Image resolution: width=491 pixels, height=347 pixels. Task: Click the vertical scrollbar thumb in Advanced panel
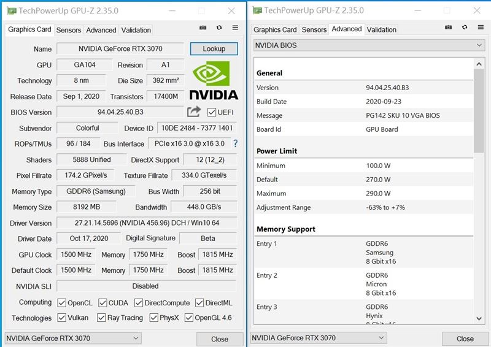tap(479, 111)
